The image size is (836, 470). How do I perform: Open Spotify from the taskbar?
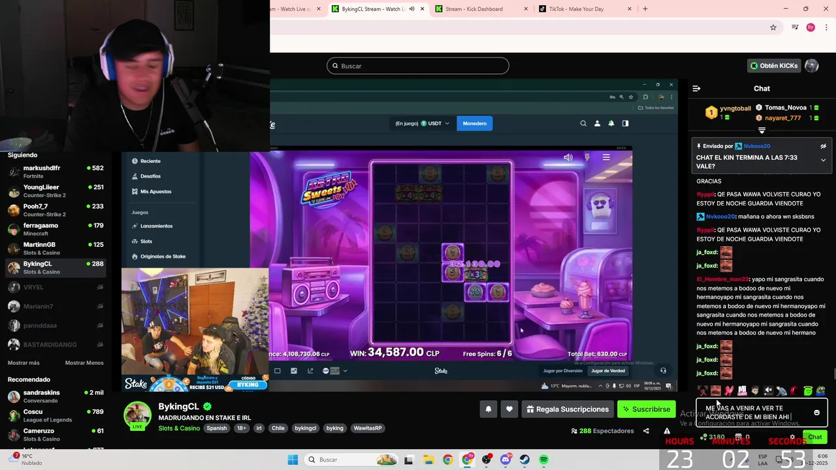tap(544, 460)
